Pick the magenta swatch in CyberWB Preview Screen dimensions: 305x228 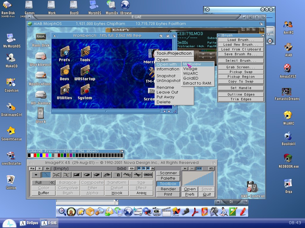47,155
